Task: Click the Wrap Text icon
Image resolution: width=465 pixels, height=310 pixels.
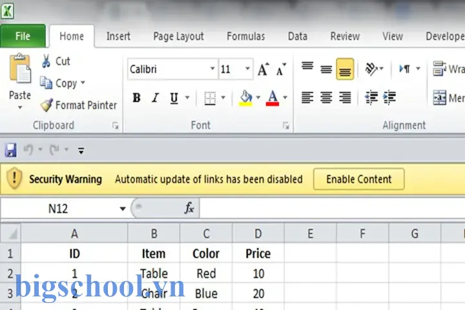Action: tap(439, 68)
